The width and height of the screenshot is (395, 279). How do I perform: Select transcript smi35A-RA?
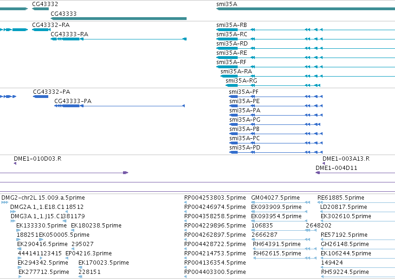(x=236, y=71)
